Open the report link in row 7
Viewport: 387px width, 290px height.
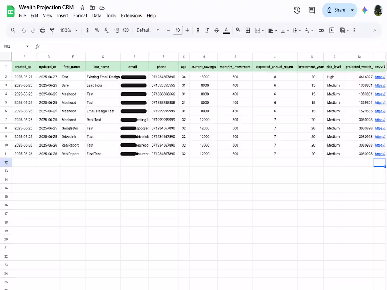380,120
